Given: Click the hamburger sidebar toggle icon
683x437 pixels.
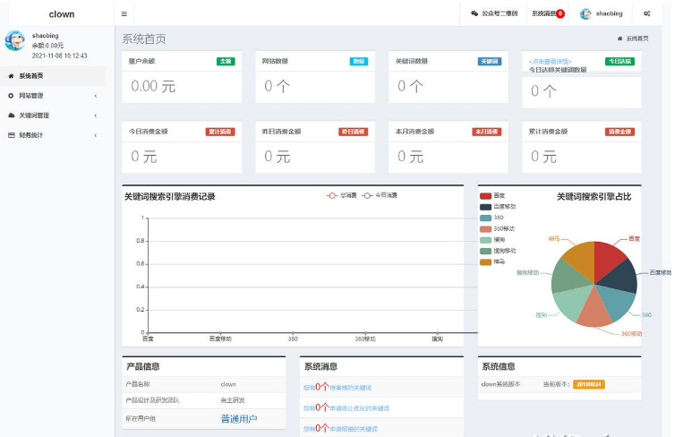Looking at the screenshot, I should coord(124,14).
